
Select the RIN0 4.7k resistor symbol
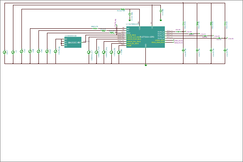click(95, 28)
